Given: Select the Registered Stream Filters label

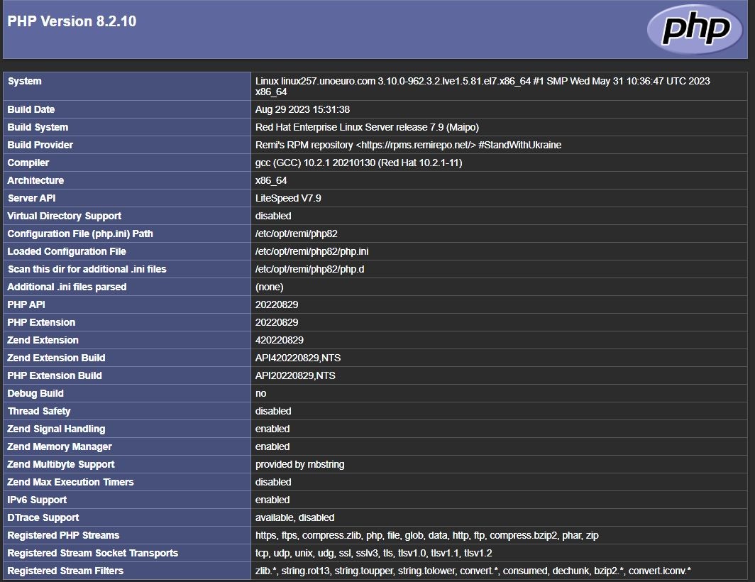Looking at the screenshot, I should tap(65, 571).
